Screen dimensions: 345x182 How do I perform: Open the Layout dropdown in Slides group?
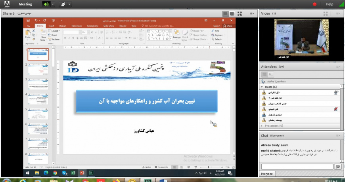click(54, 31)
